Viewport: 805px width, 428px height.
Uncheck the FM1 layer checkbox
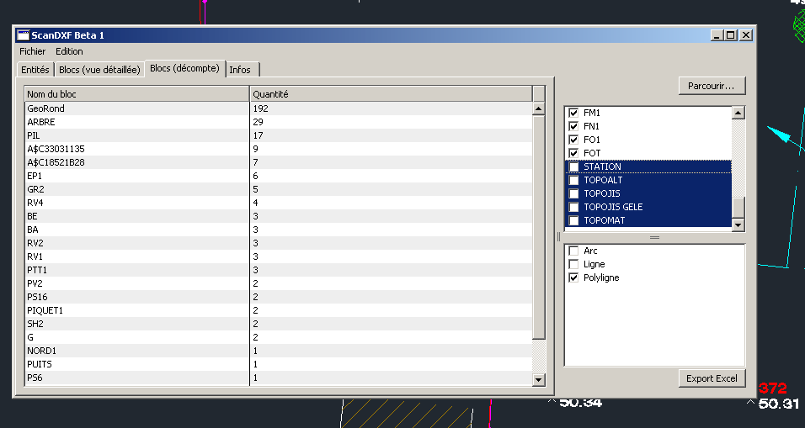click(x=574, y=113)
